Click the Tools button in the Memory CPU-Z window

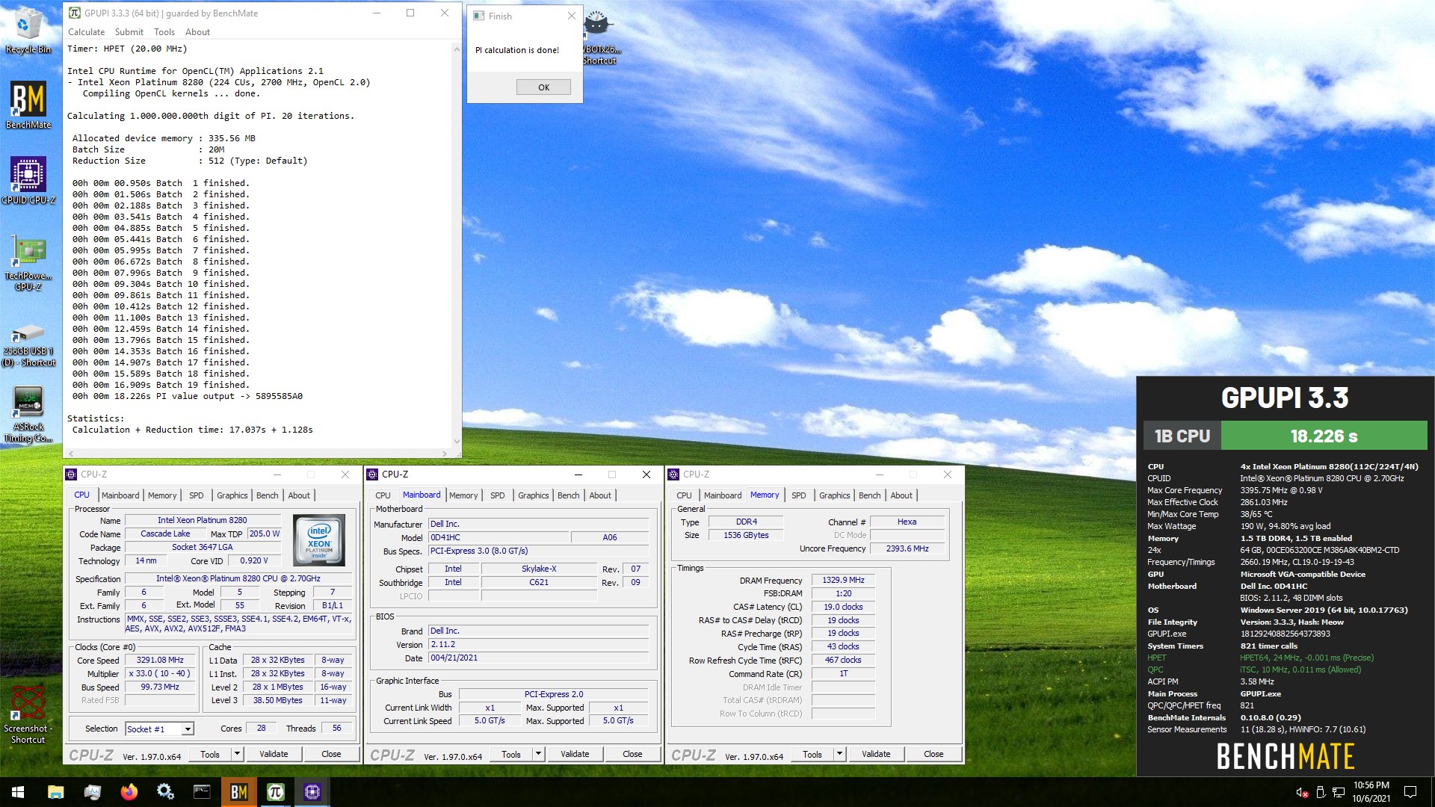pyautogui.click(x=812, y=754)
